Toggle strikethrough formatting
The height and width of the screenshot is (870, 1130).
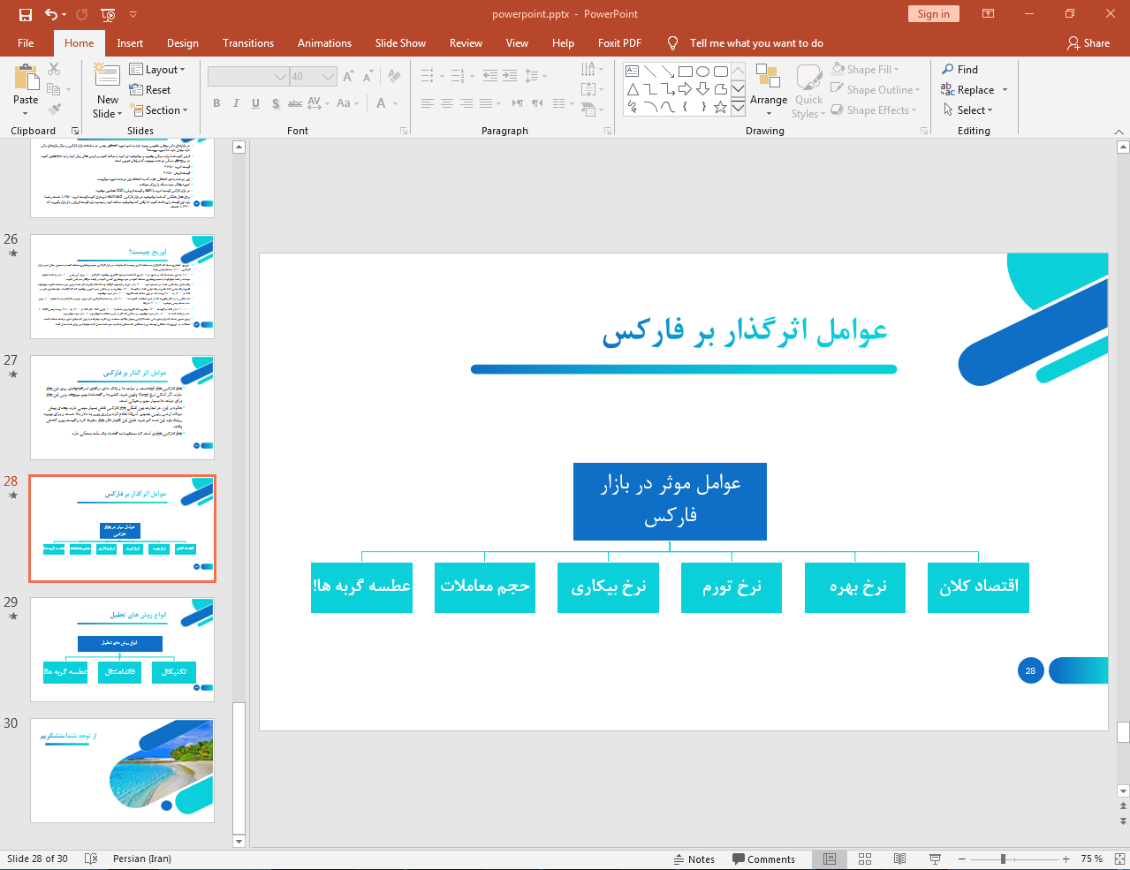pyautogui.click(x=295, y=103)
